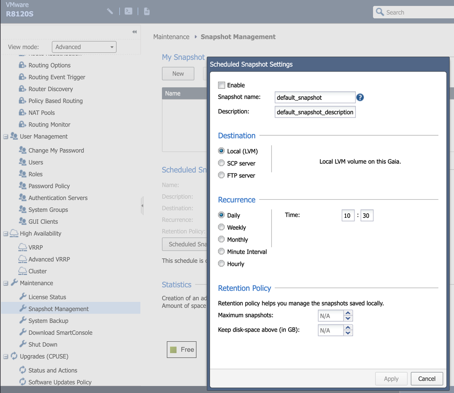
Task: Decrease Maximum snapshots value
Action: [348, 319]
